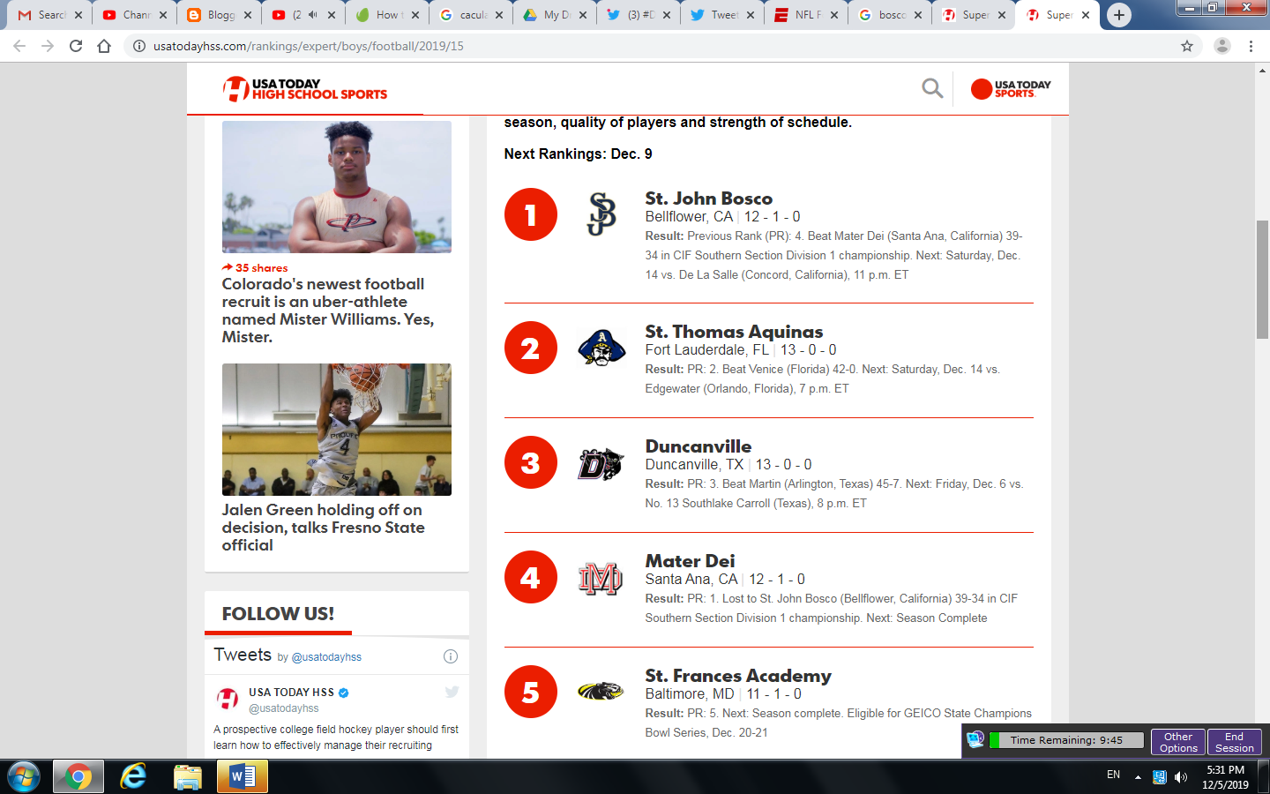1270x794 pixels.
Task: Click the EN language indicator in the taskbar
Action: (x=1113, y=775)
